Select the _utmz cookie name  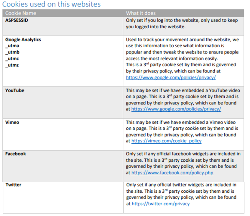tap(12, 65)
